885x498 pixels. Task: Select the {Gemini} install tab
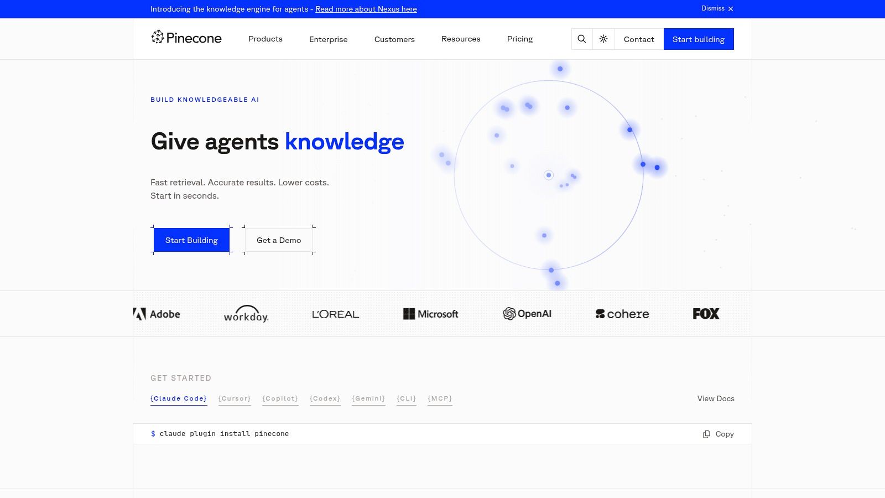[x=368, y=398]
